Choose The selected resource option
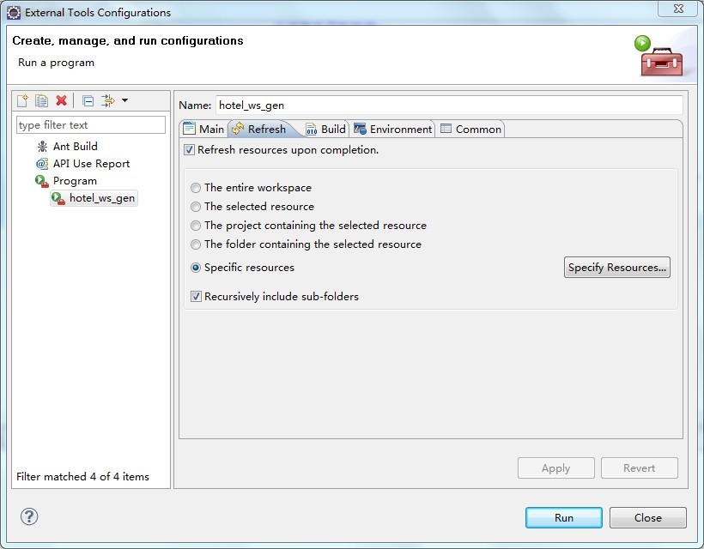The image size is (704, 549). [x=196, y=207]
